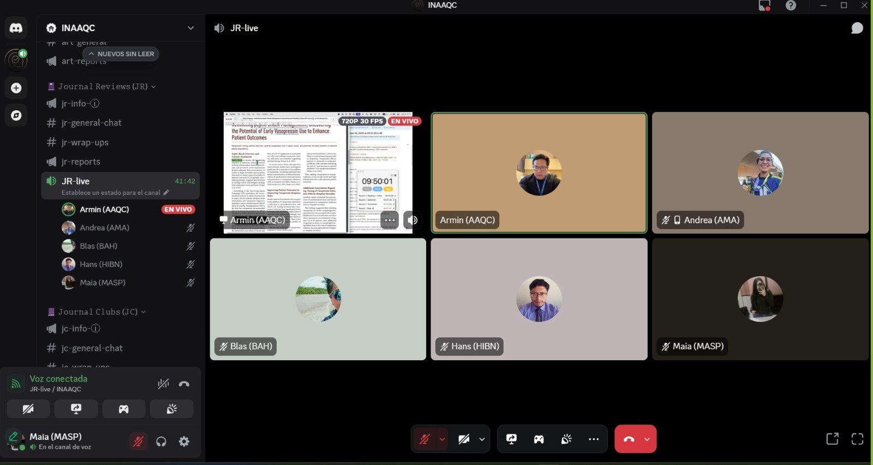Open microphone input options arrow
This screenshot has height=465, width=873.
[x=442, y=439]
